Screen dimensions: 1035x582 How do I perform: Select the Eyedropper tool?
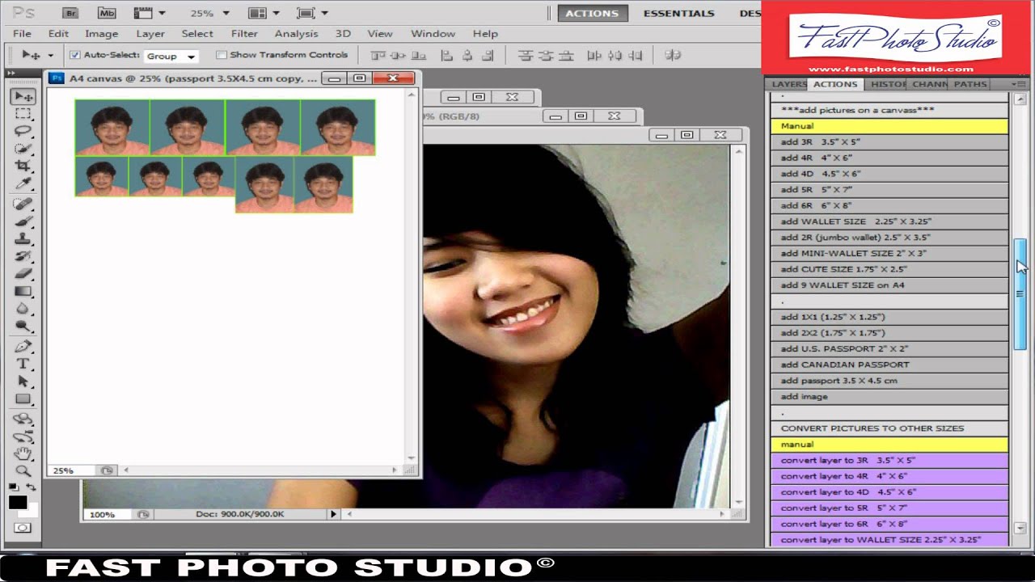pos(23,183)
